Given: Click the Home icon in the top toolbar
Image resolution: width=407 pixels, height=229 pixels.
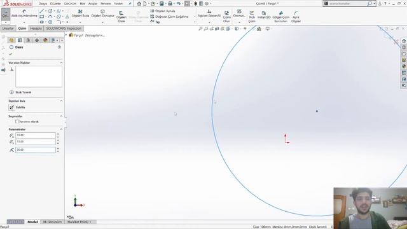Looking at the screenshot, I should click(x=139, y=4).
